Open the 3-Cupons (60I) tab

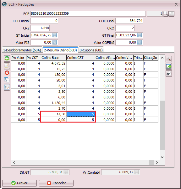[91, 50]
